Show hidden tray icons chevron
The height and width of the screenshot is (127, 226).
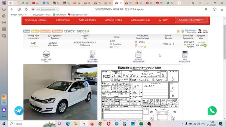[182, 124]
